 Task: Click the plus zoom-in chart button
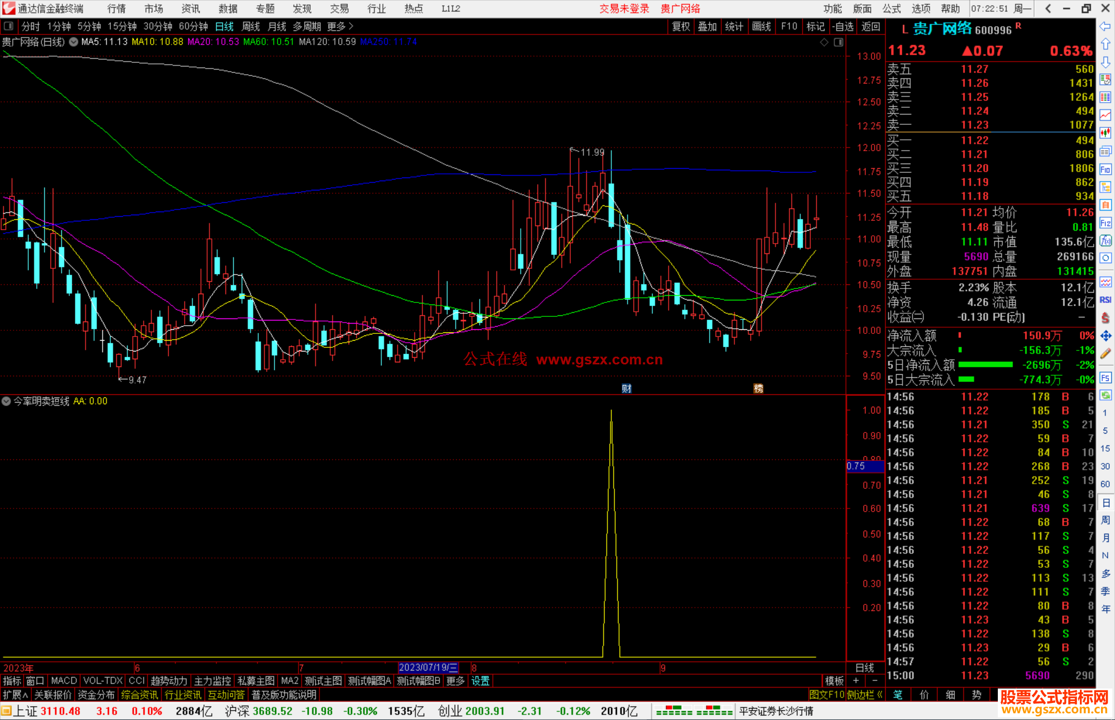click(856, 681)
